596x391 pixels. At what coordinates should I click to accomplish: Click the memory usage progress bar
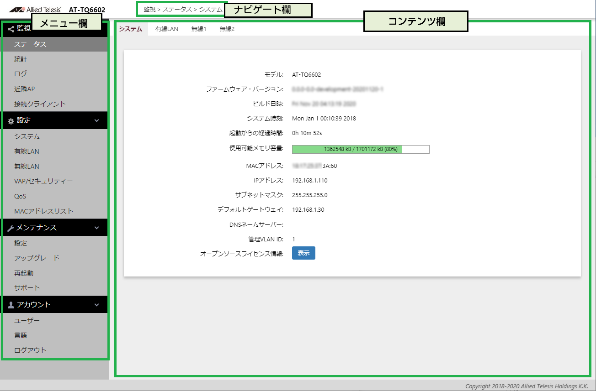[361, 149]
